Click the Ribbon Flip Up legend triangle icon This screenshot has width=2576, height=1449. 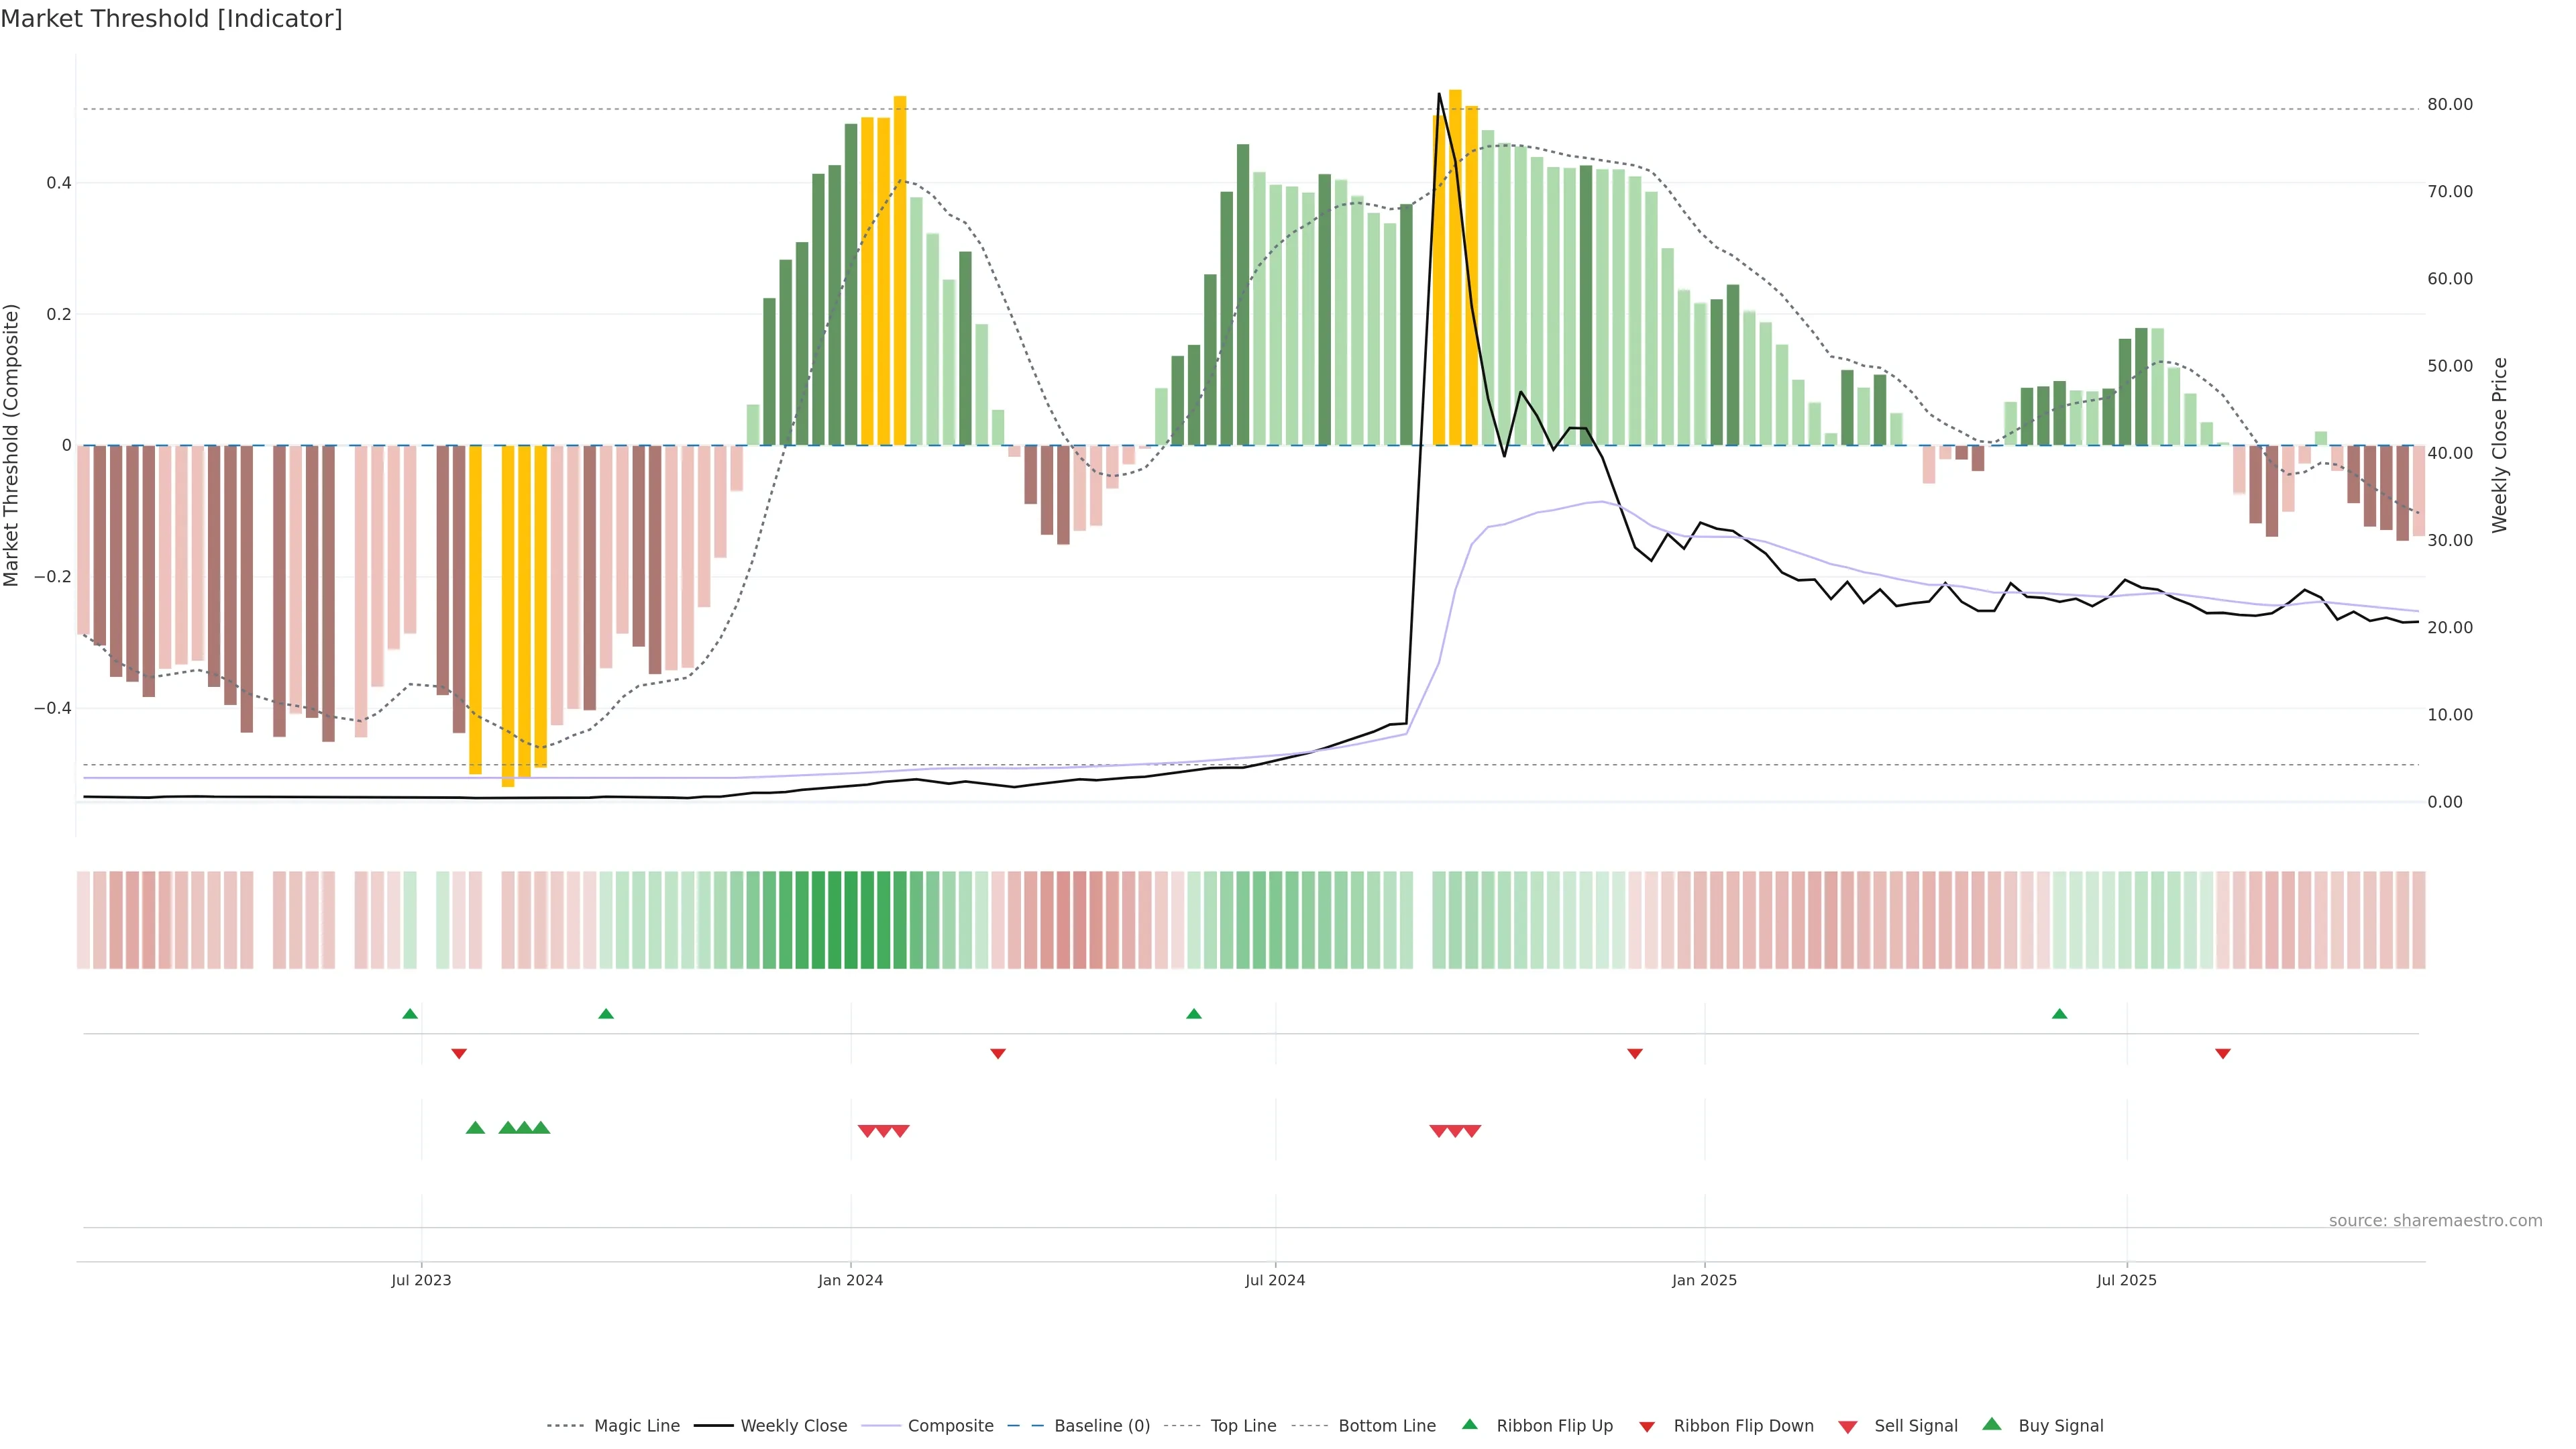pyautogui.click(x=1469, y=1424)
